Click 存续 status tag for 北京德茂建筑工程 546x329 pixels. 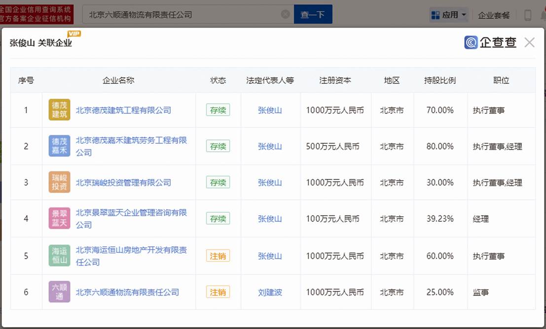click(218, 110)
